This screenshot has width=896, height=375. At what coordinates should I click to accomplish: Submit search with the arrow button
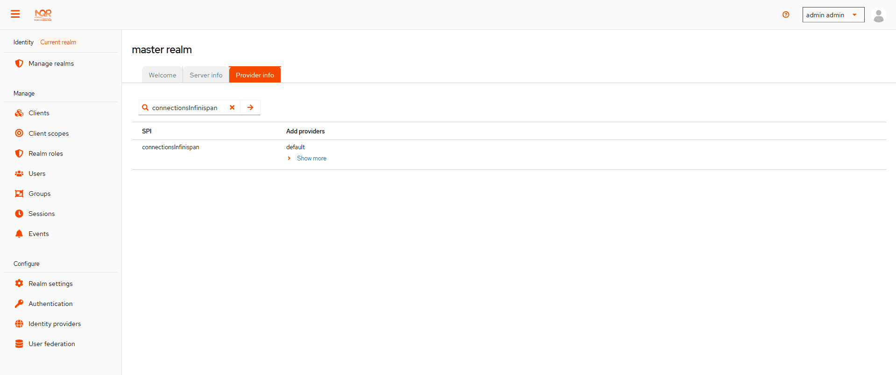click(x=250, y=107)
